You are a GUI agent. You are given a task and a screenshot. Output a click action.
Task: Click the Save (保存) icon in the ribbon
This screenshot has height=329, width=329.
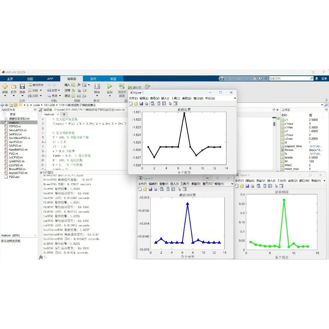coord(22,86)
